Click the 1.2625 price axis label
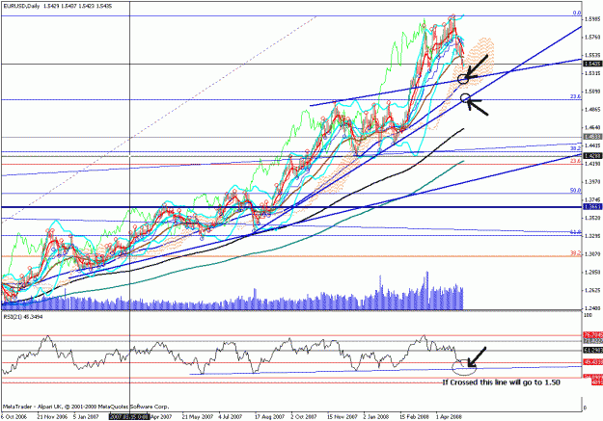The height and width of the screenshot is (421, 603). tap(592, 290)
